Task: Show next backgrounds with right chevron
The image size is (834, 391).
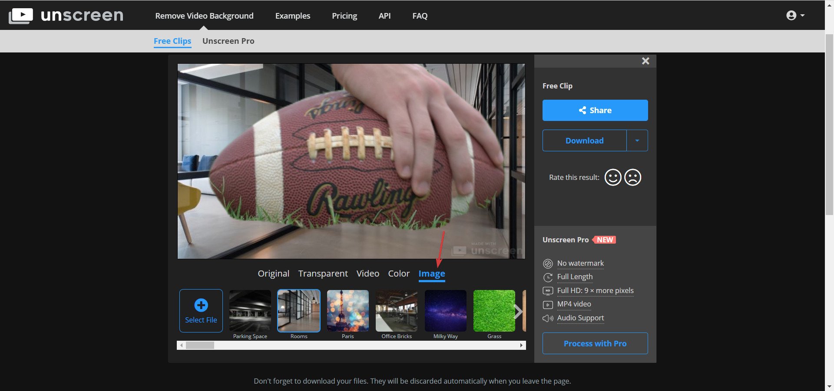Action: click(x=518, y=311)
